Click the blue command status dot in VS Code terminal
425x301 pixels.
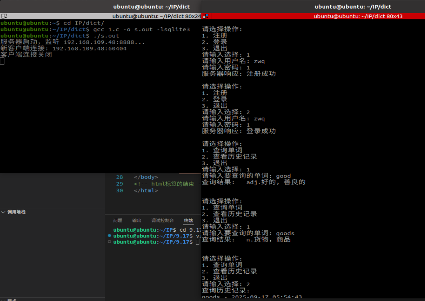pos(109,236)
